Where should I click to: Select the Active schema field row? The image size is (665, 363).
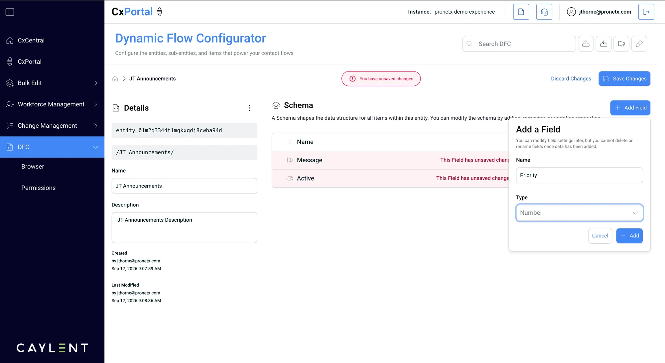pyautogui.click(x=390, y=179)
